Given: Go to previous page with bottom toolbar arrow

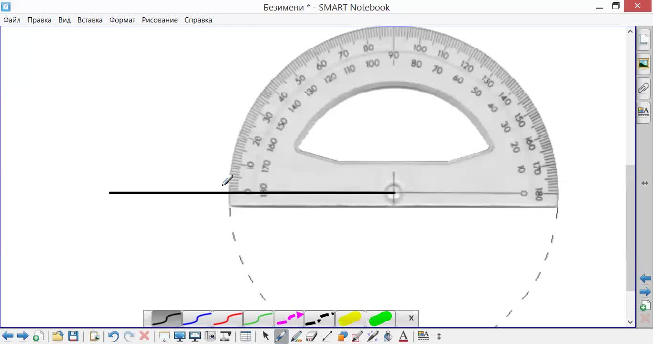Looking at the screenshot, I should (x=8, y=336).
